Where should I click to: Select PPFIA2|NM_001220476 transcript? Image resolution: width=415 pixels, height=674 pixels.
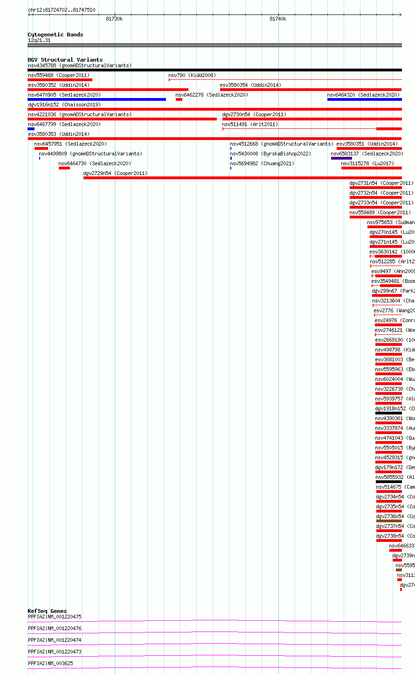[55, 628]
